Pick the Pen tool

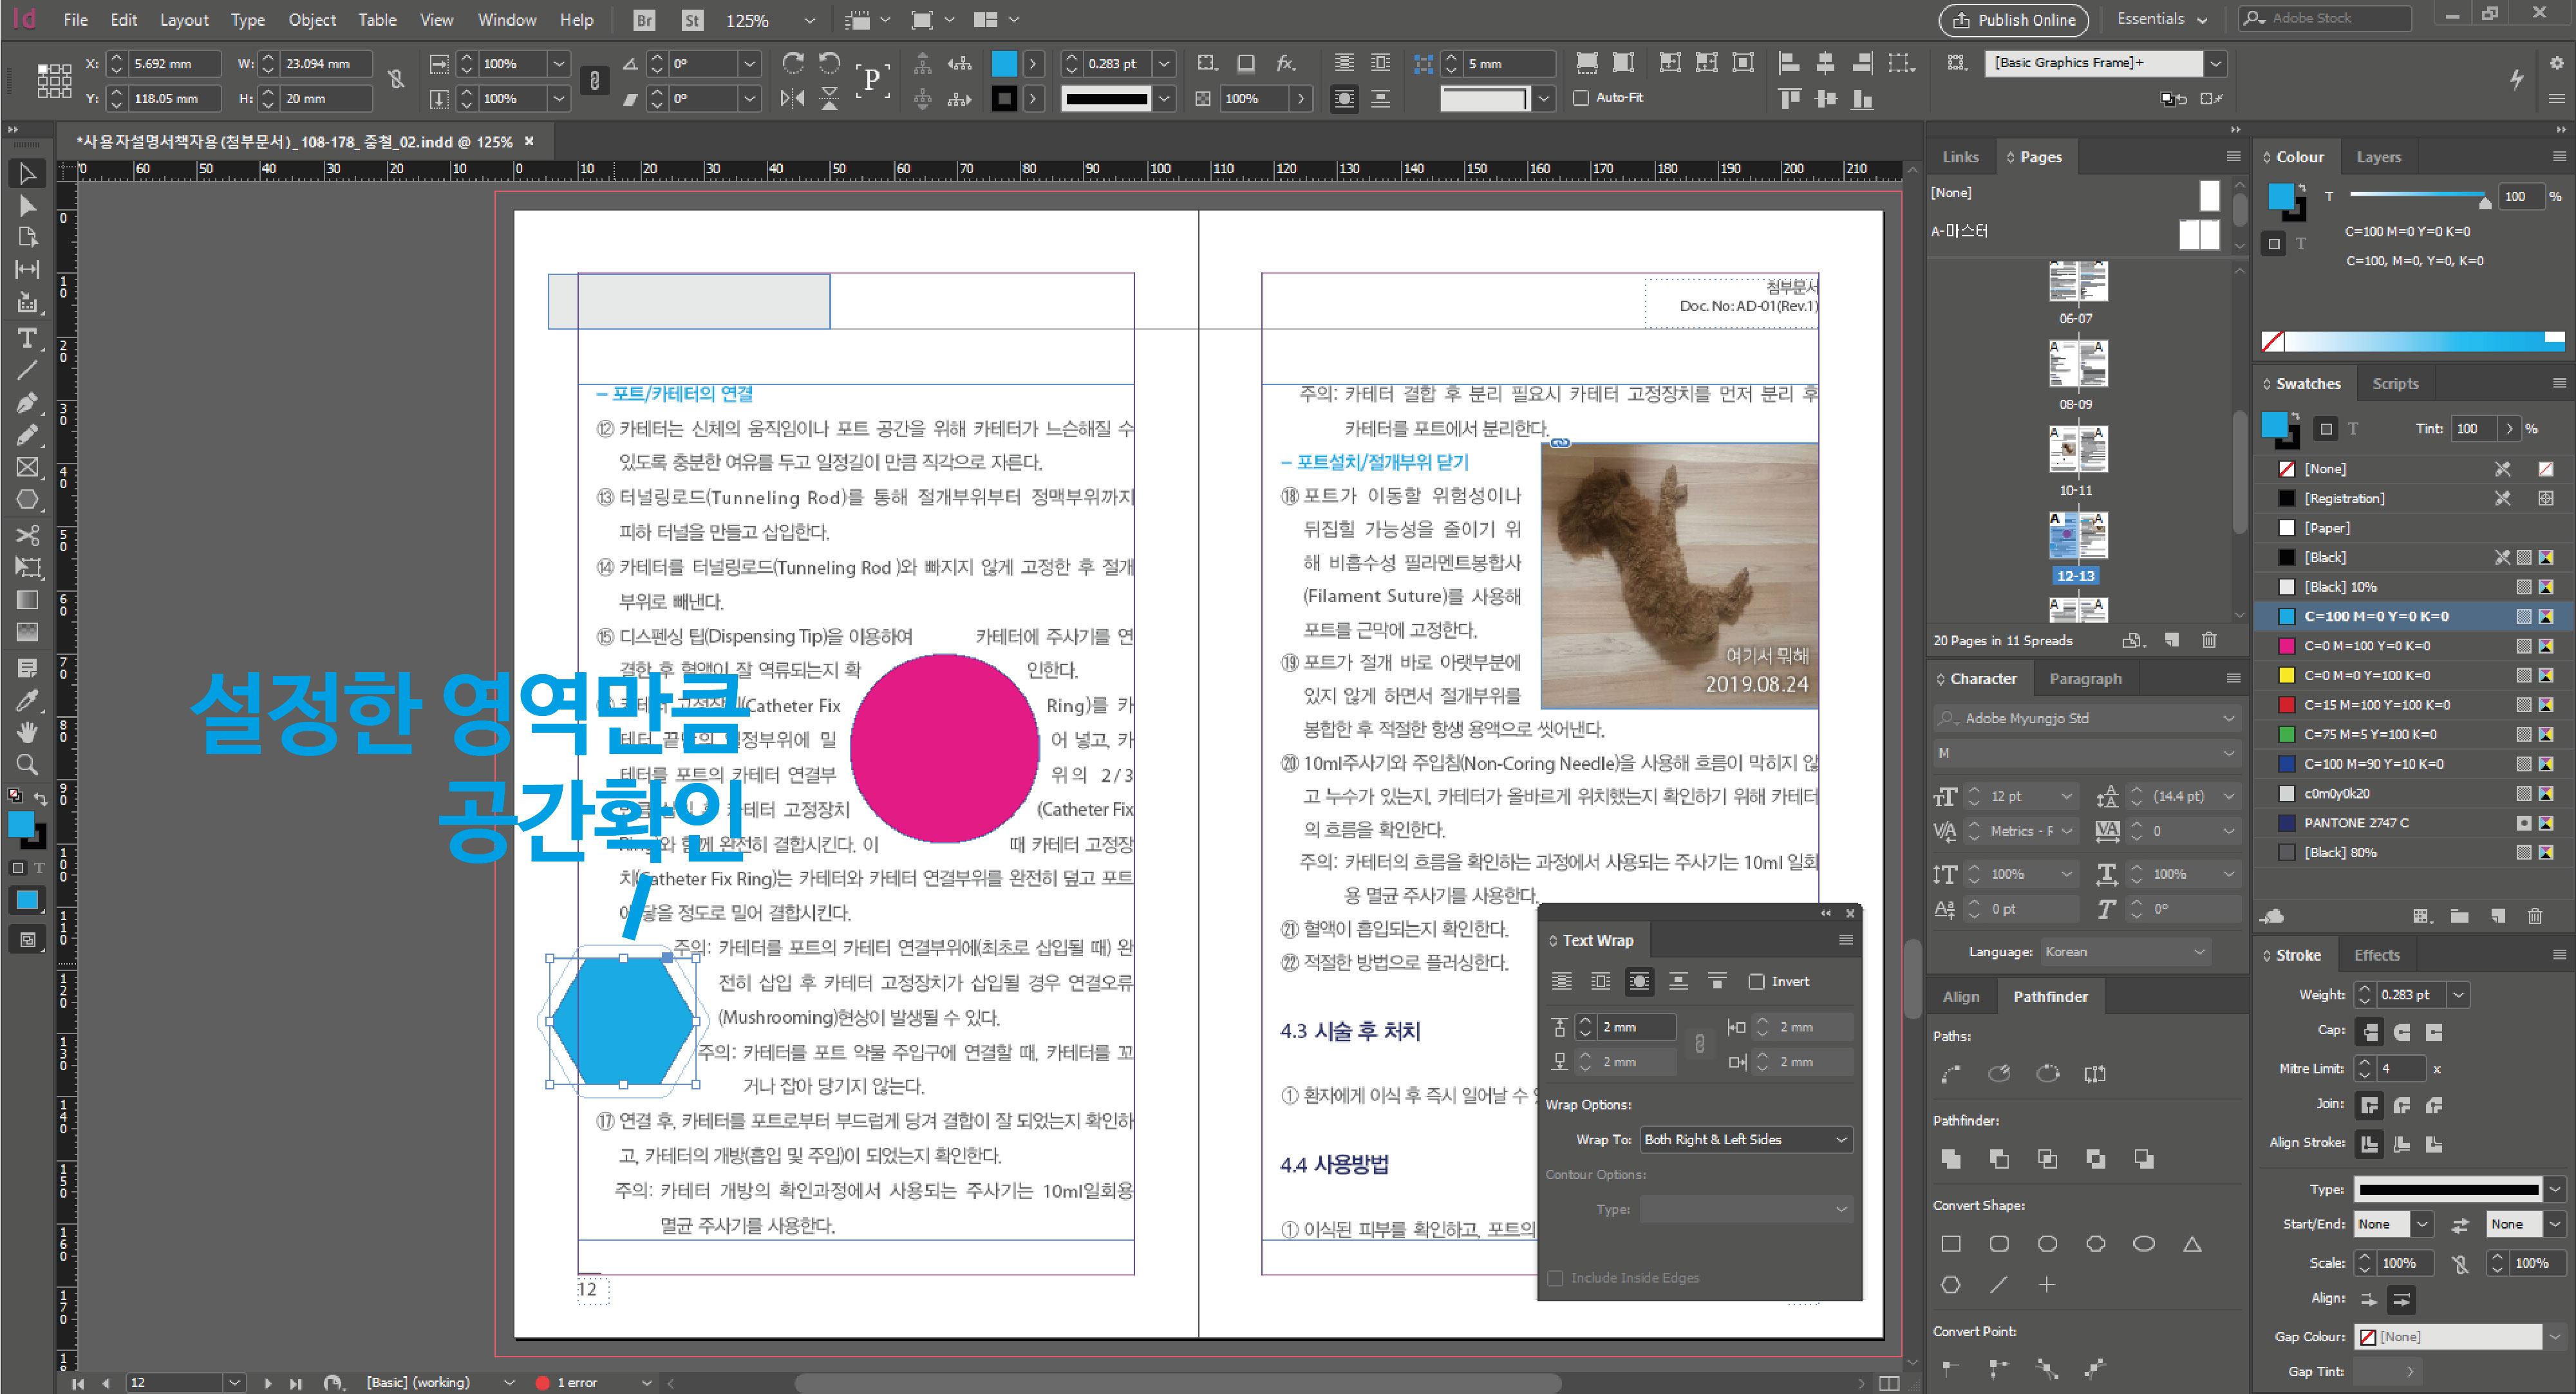coord(27,403)
